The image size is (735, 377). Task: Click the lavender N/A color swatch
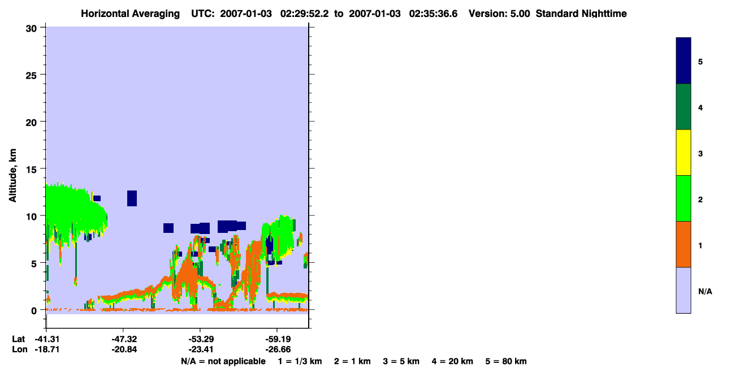click(x=684, y=290)
